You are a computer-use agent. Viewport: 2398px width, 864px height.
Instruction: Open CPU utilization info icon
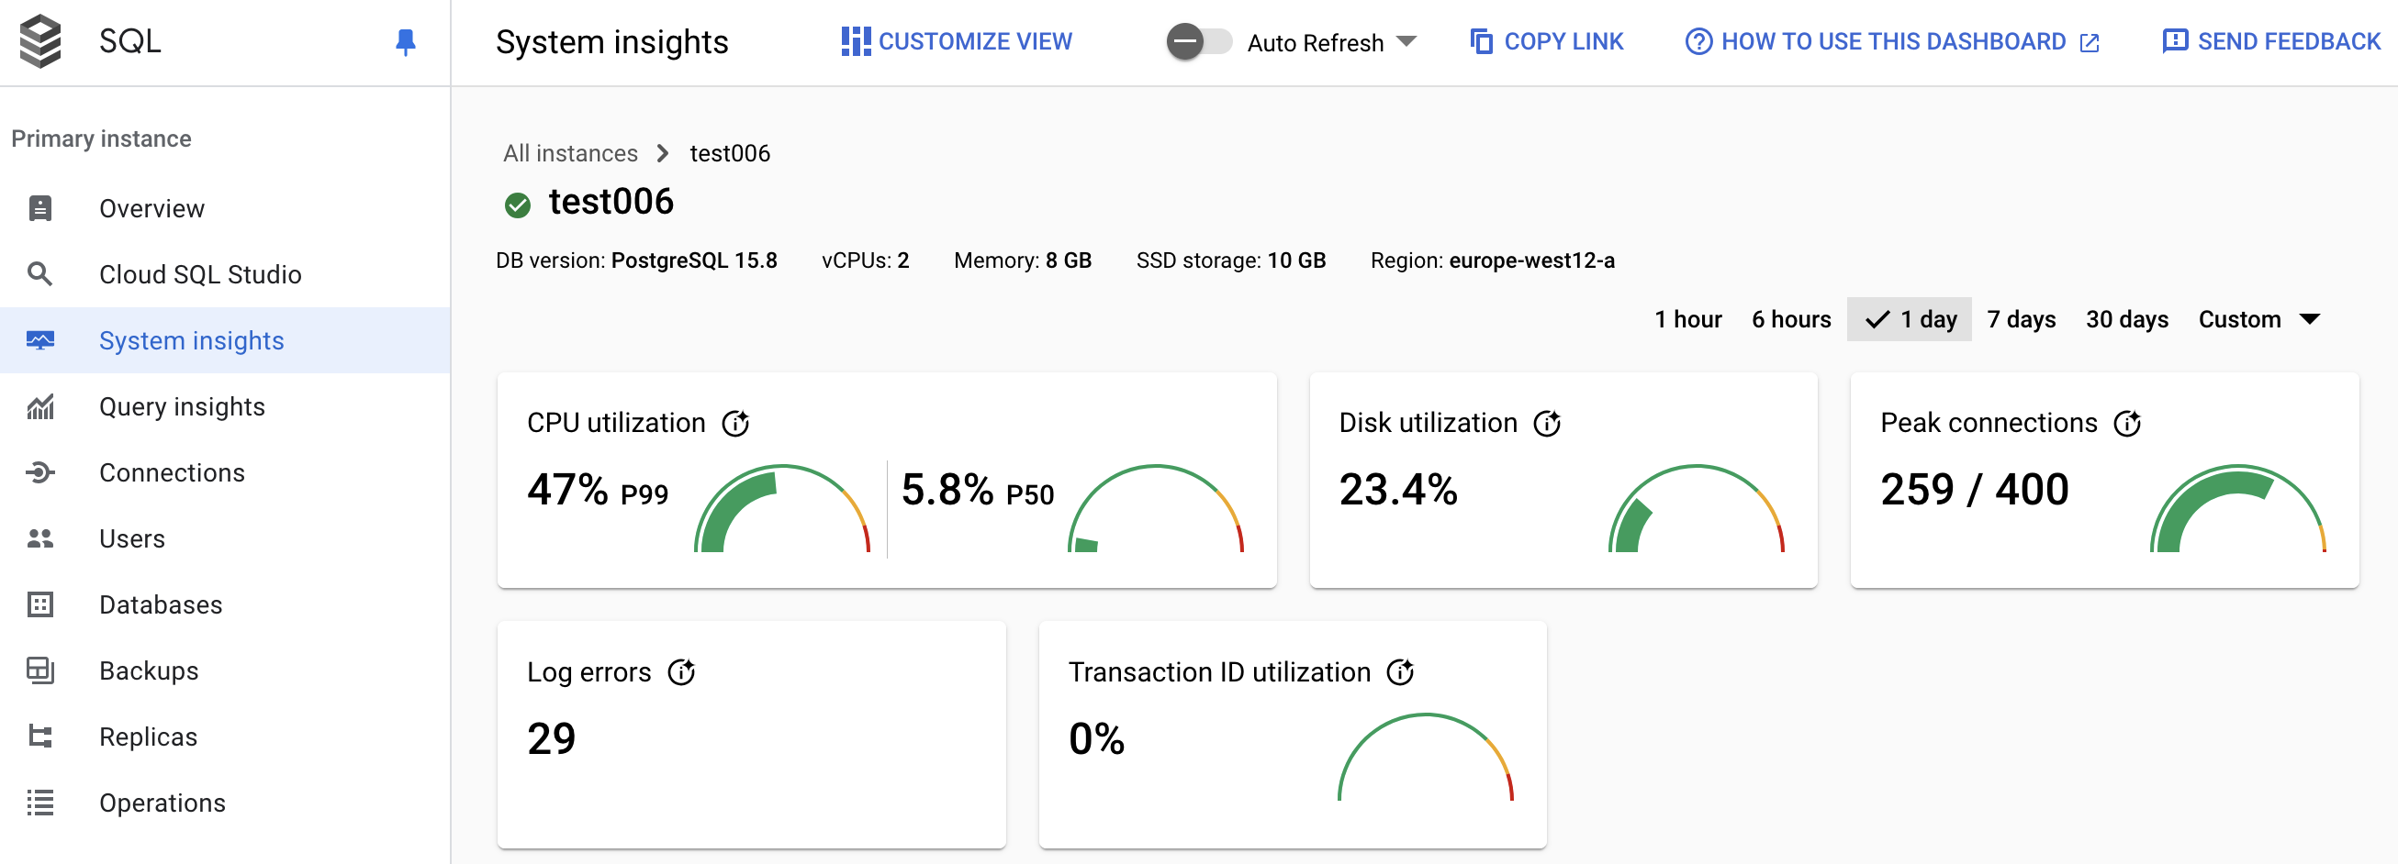click(735, 423)
